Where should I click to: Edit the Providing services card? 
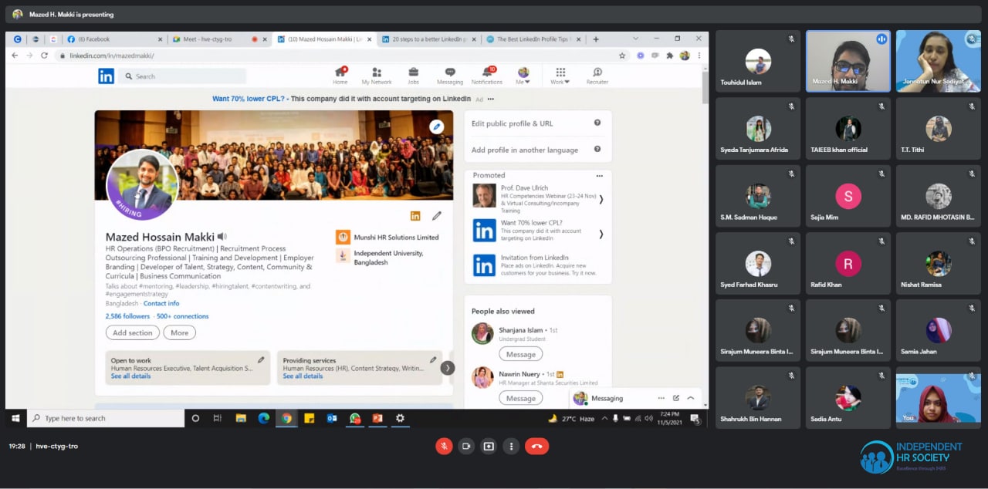pyautogui.click(x=433, y=359)
